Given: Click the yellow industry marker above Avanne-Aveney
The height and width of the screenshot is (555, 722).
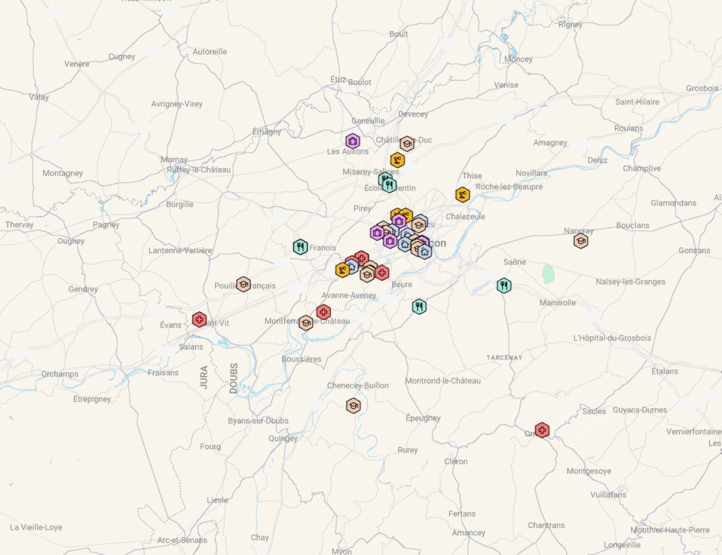Looking at the screenshot, I should 343,270.
